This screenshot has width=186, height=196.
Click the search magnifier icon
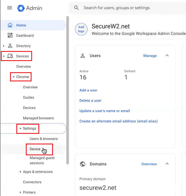coord(76,8)
